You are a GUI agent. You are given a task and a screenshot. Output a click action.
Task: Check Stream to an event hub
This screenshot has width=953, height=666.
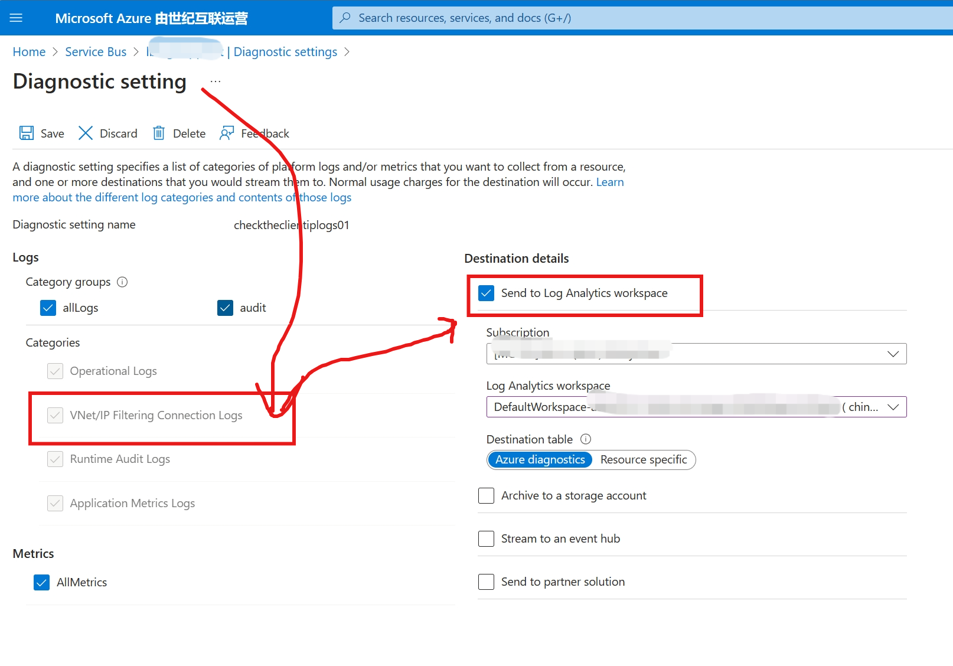[x=486, y=539]
